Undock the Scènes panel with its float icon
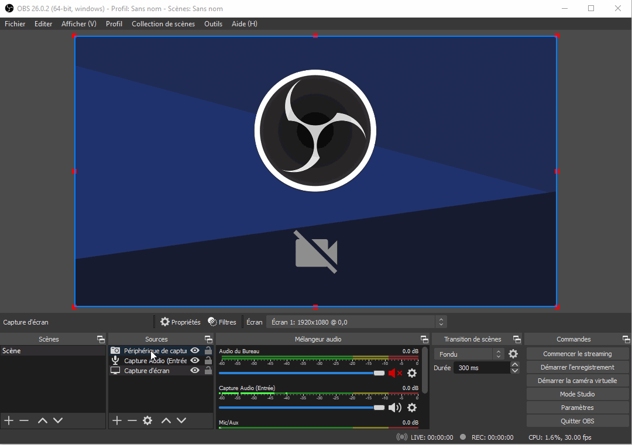Image resolution: width=632 pixels, height=445 pixels. pyautogui.click(x=101, y=339)
